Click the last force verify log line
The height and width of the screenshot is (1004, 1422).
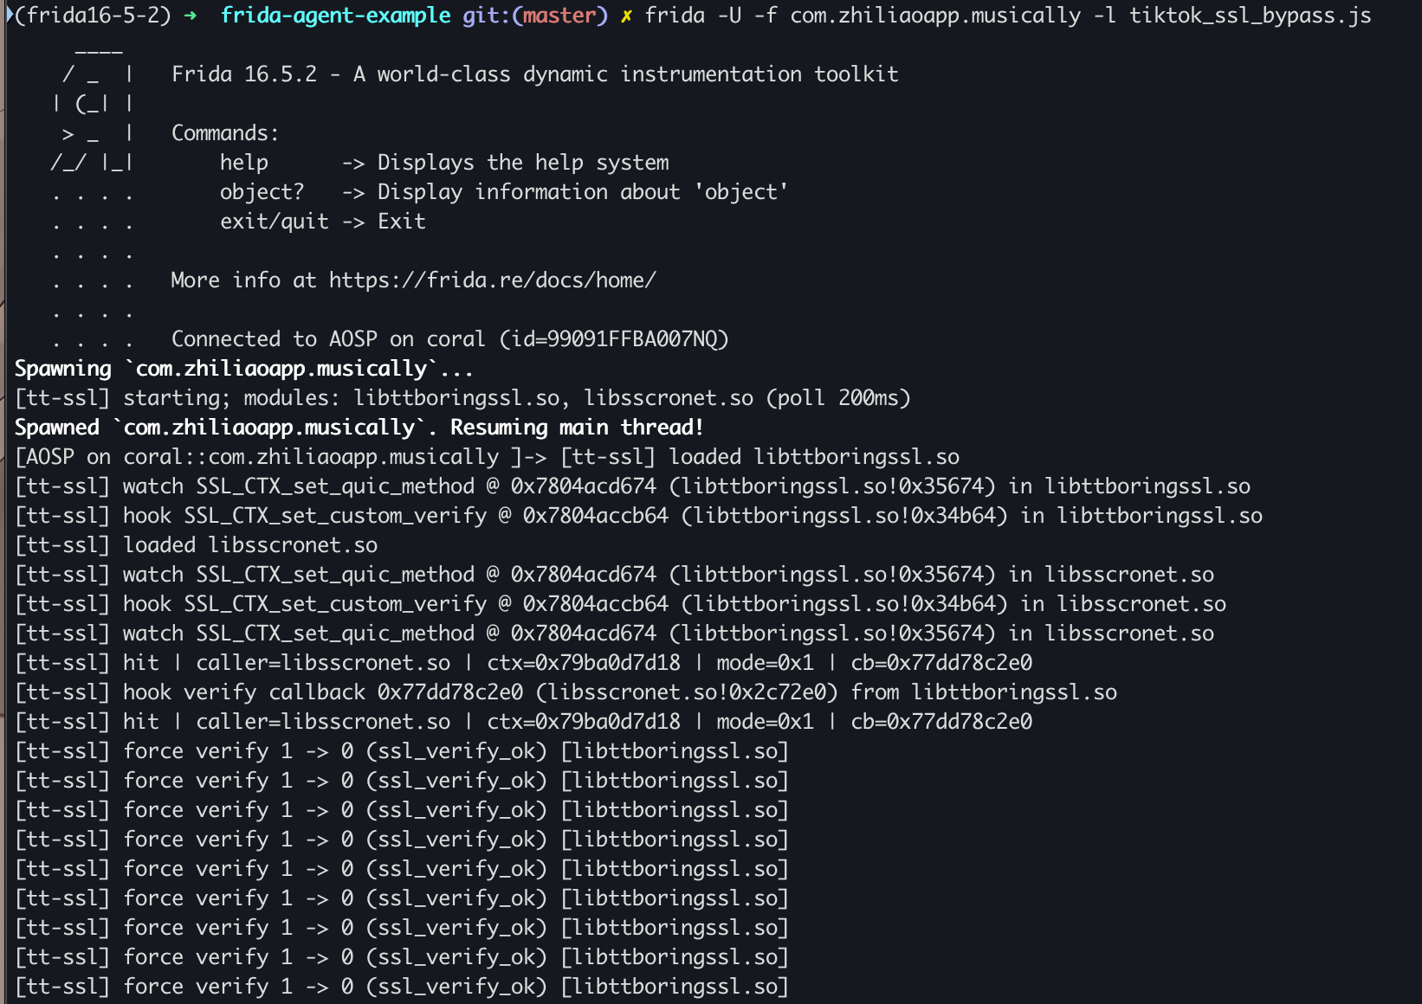point(402,987)
